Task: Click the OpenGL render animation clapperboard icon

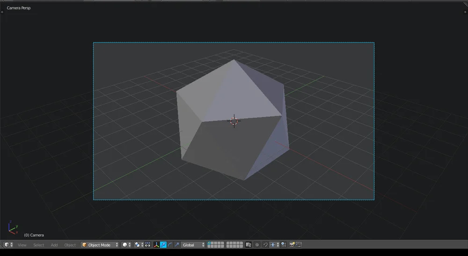Action: coord(299,245)
